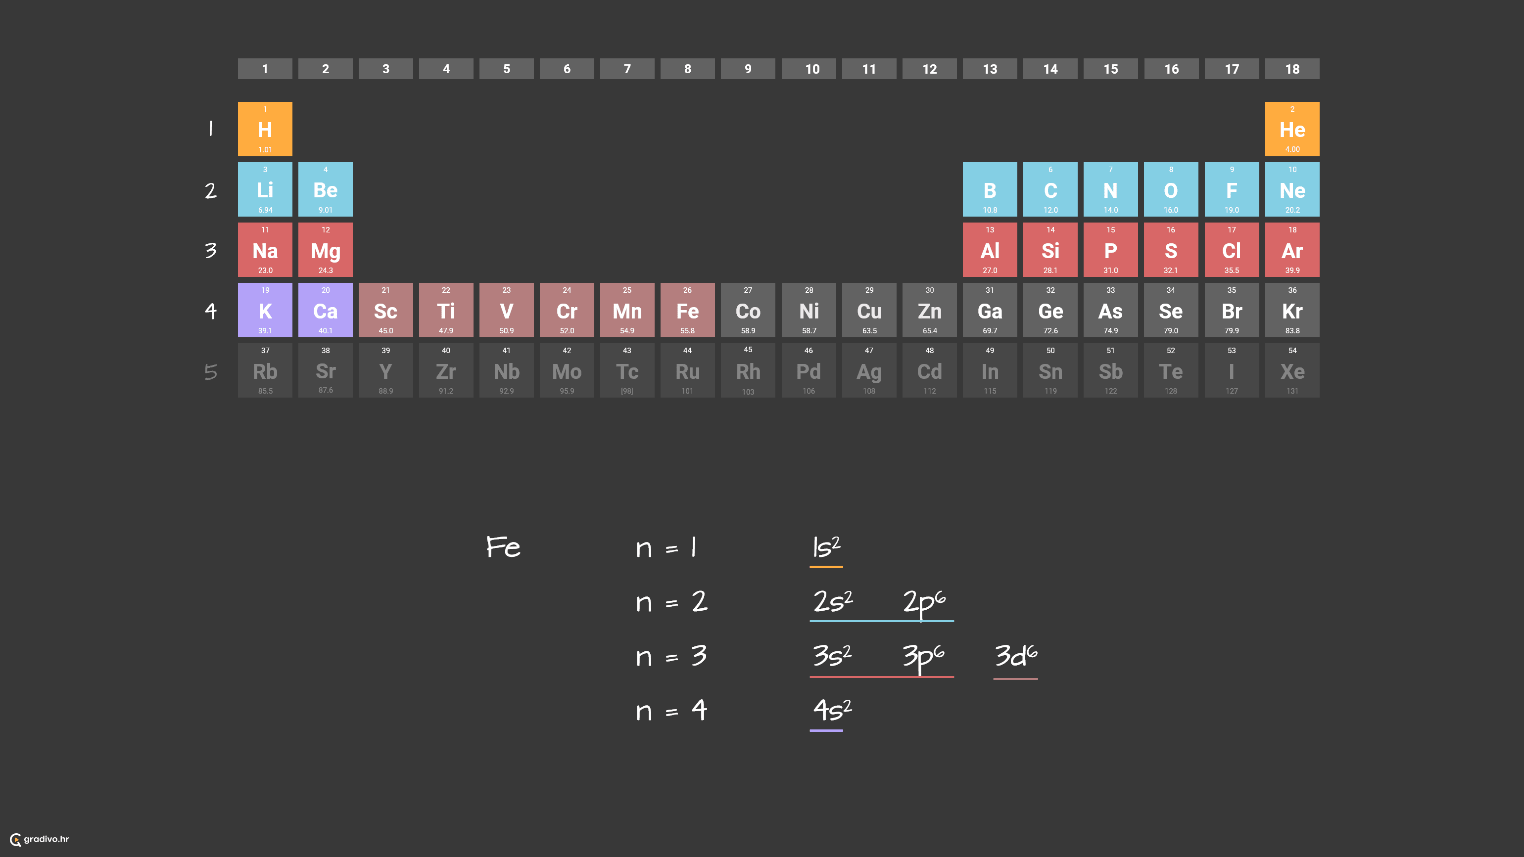Click the Krypton element tile
This screenshot has height=857, width=1524.
1291,310
